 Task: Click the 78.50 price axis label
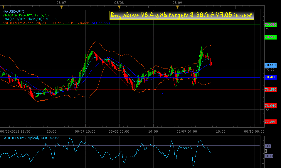pos(270,69)
